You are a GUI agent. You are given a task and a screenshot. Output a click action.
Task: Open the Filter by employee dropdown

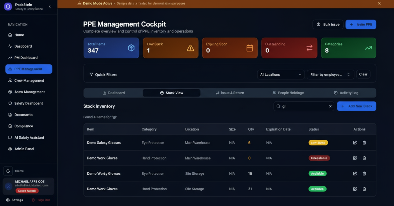(330, 75)
